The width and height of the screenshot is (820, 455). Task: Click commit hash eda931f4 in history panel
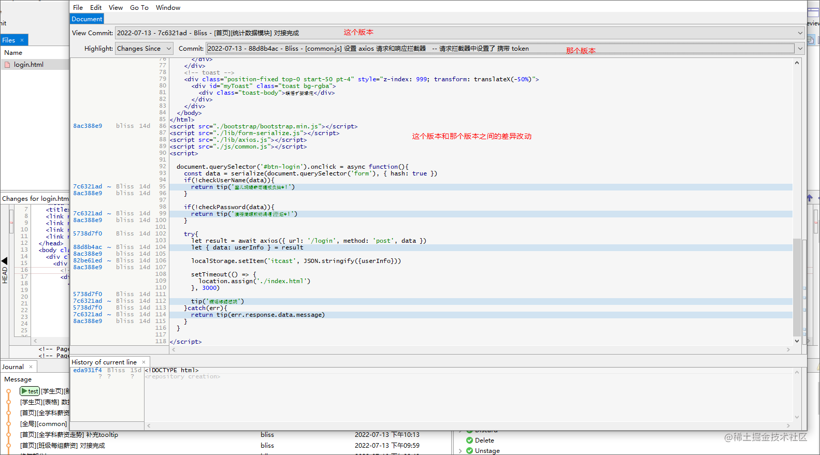coord(88,370)
